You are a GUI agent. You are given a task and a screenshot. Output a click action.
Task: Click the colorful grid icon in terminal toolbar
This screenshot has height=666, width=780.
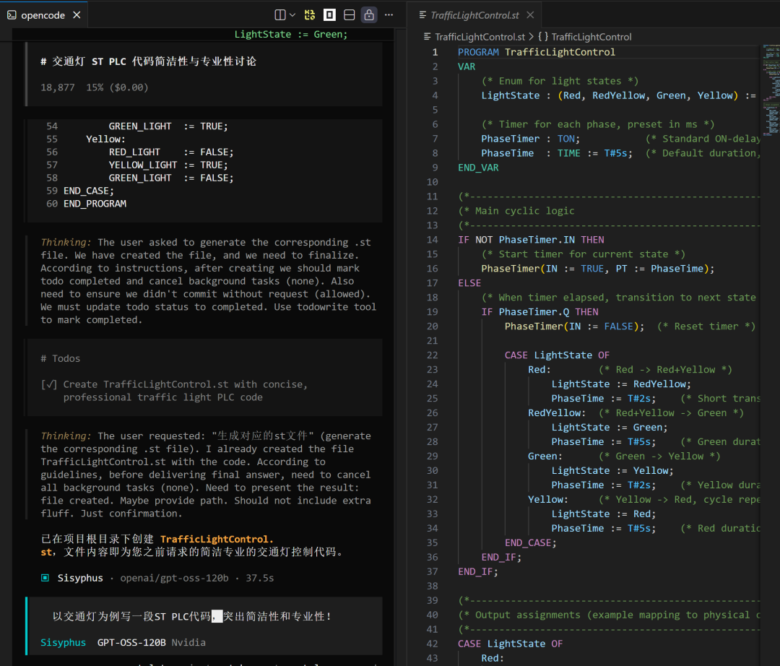pos(310,14)
